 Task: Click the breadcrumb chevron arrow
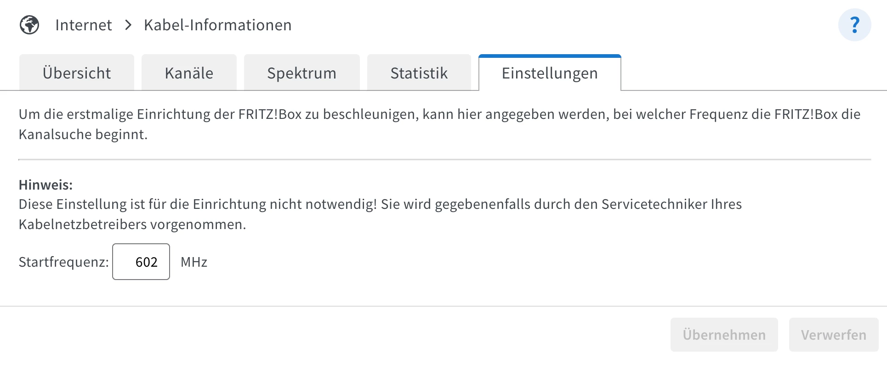128,25
